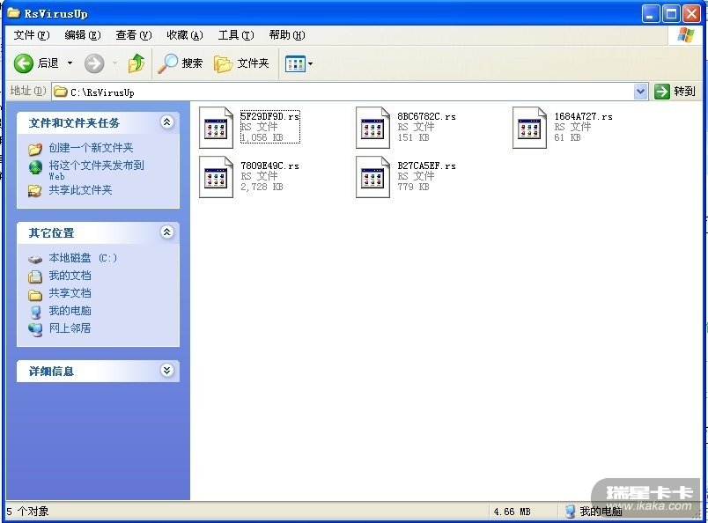Maximize the RsVirusUp window
Screen dimensions: 708x523
click(x=671, y=13)
